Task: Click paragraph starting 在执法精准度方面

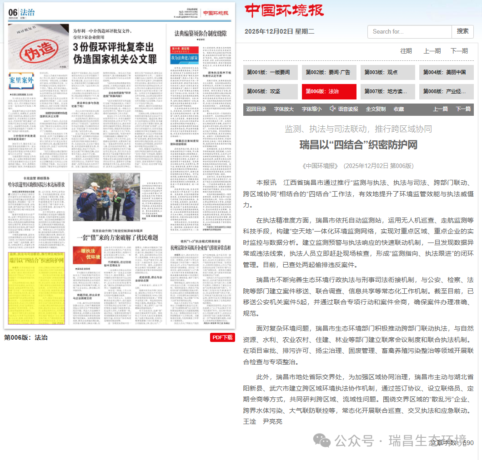Action: pyautogui.click(x=358, y=242)
